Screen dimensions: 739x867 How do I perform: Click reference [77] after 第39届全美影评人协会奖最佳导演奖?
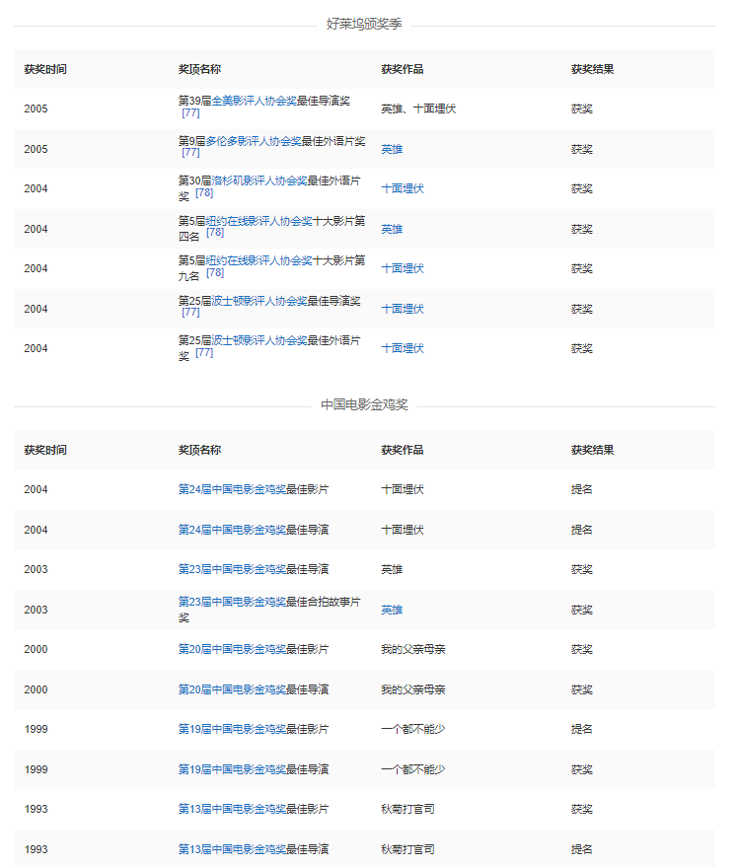tap(190, 114)
